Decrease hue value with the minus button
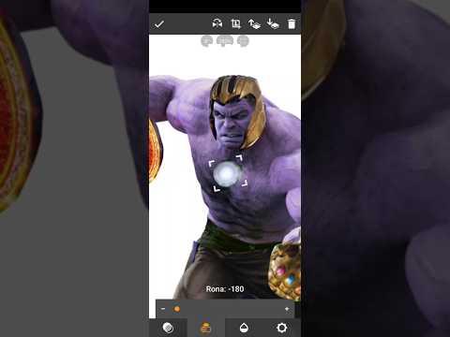The height and width of the screenshot is (337, 450). coord(163,309)
